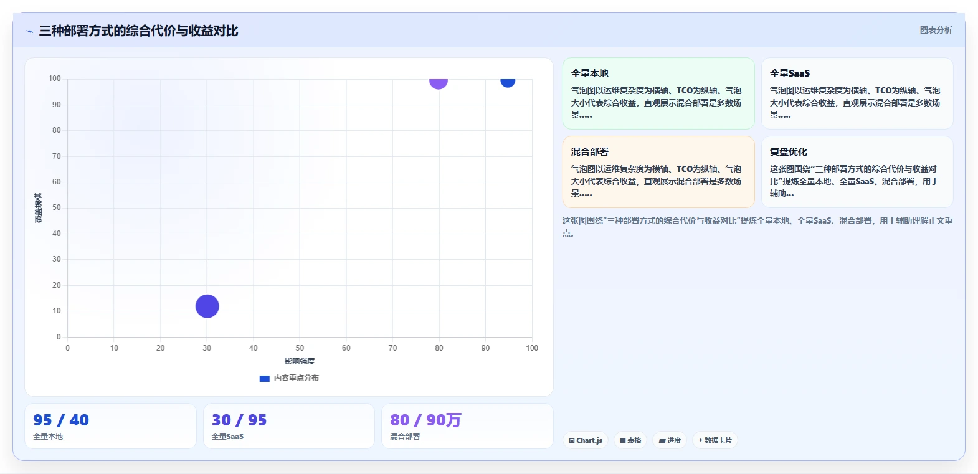Viewport: 978px width, 474px height.
Task: Click the y-axis title on chart left
Action: coord(39,208)
